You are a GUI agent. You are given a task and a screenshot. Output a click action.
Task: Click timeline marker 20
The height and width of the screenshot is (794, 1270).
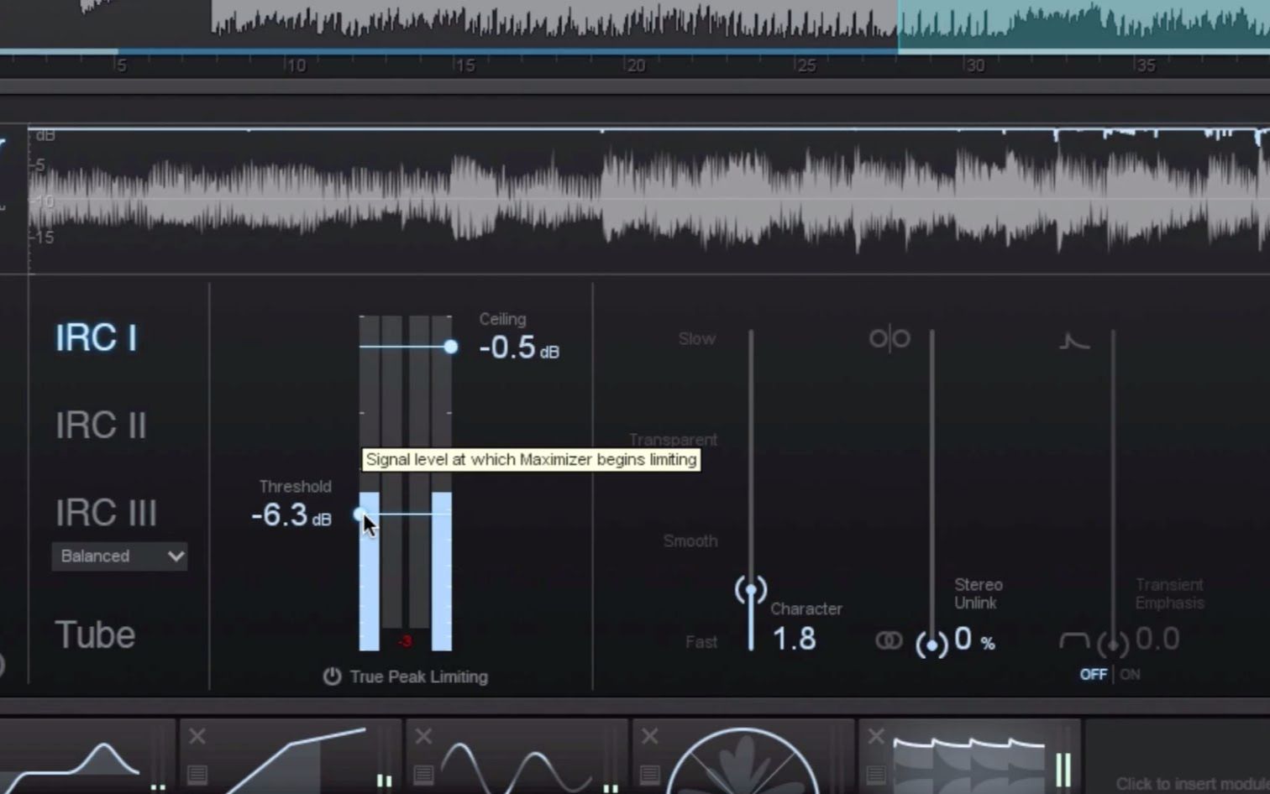pyautogui.click(x=636, y=65)
